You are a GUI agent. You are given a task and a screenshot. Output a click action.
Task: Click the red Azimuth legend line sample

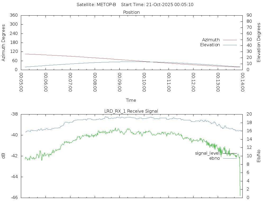coord(230,40)
